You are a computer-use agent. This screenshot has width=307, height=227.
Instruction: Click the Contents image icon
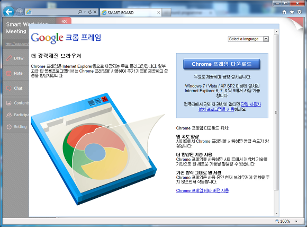pyautogui.click(x=9, y=103)
